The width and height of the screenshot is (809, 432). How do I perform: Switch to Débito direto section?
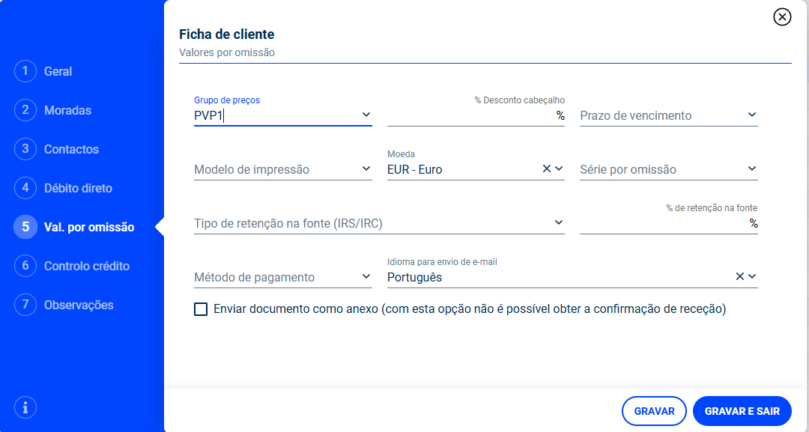click(x=78, y=188)
